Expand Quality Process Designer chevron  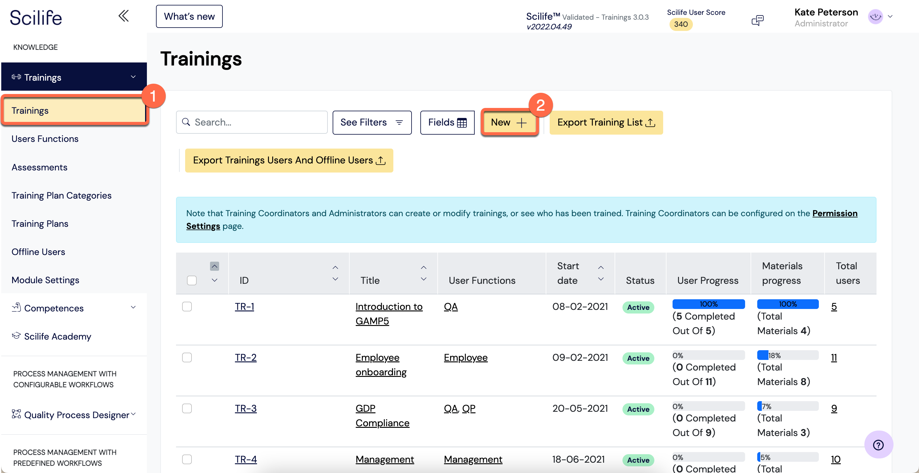133,414
